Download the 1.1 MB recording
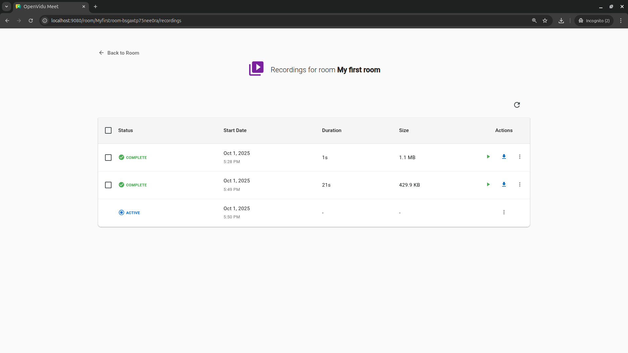The height and width of the screenshot is (353, 628). (x=504, y=157)
